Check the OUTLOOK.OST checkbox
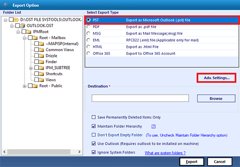This screenshot has width=240, height=167. pos(17,25)
